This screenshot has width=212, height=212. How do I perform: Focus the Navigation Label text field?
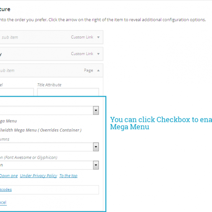point(16,92)
